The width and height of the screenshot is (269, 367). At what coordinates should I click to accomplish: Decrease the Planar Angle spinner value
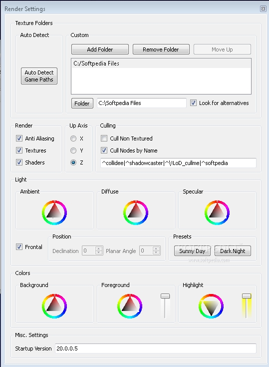click(156, 253)
